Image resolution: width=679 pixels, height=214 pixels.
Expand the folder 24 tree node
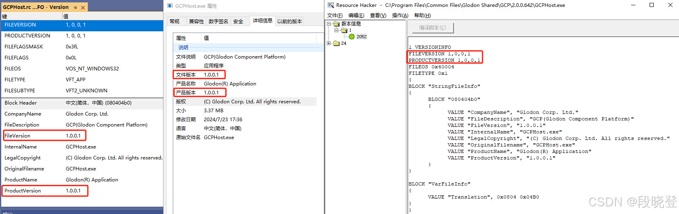click(x=328, y=43)
